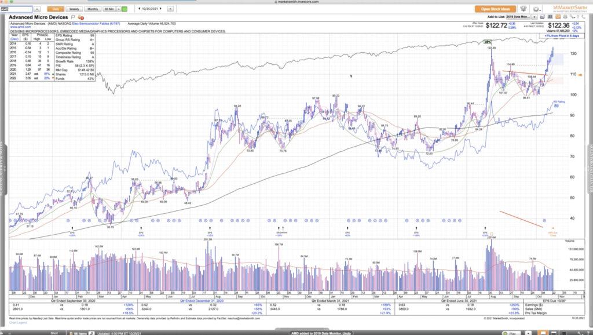Click the 10/25/2021 date field

[x=150, y=9]
